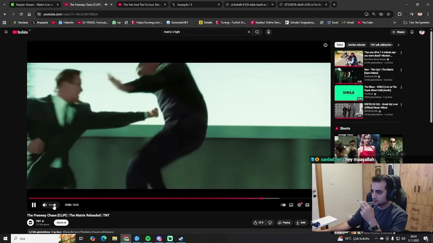This screenshot has width=433, height=243.
Task: Open File Explorer from the taskbar
Action: (115, 239)
